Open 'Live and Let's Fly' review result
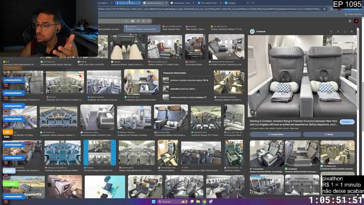Image resolution: width=364 pixels, height=205 pixels. point(226,28)
